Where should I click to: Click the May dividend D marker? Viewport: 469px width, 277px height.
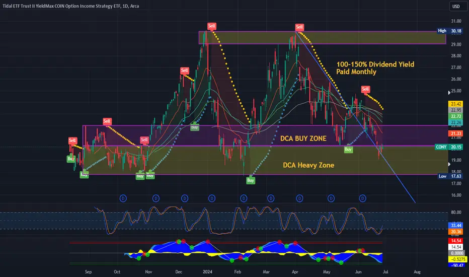tap(331, 198)
